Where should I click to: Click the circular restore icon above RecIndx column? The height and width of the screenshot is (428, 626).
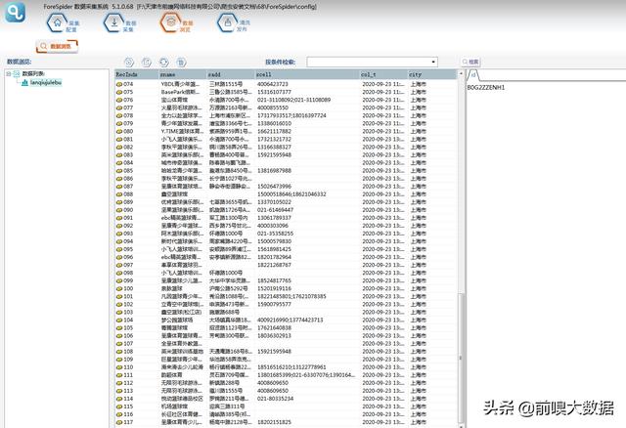point(128,63)
